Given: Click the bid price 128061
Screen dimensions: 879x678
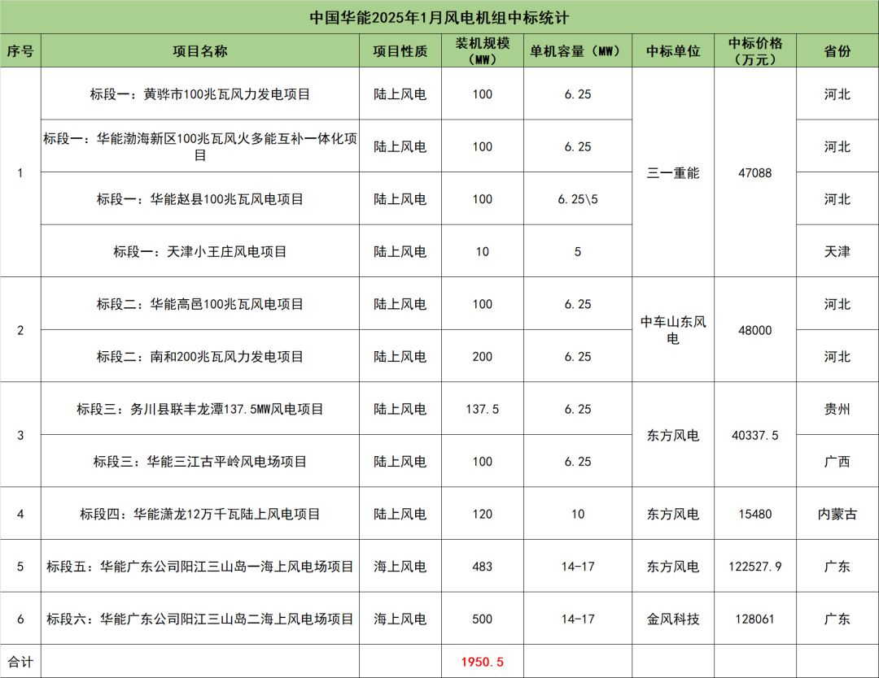Looking at the screenshot, I should point(755,619).
